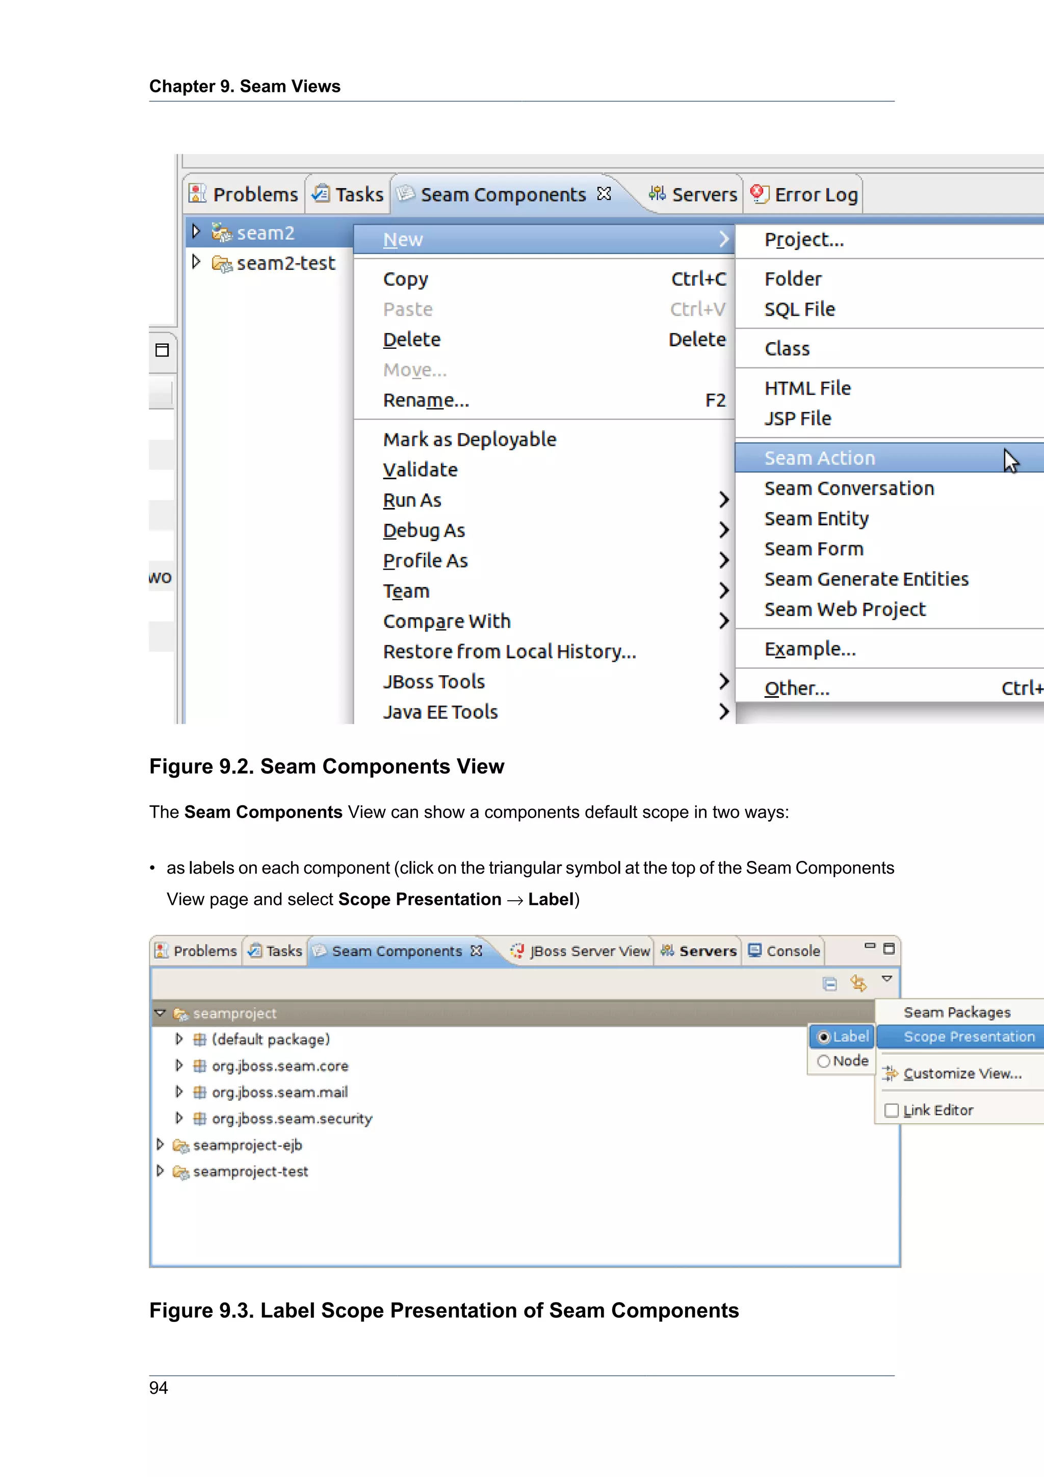This screenshot has height=1477, width=1044.
Task: Click the Collapse All toolbar icon
Action: tap(830, 984)
